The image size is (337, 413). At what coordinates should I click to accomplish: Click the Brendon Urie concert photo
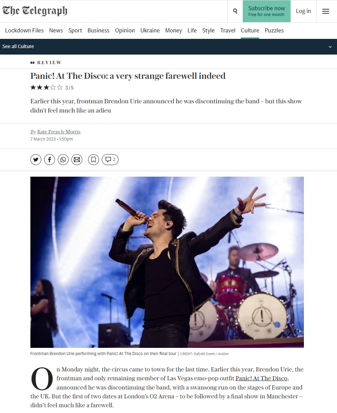click(x=167, y=262)
